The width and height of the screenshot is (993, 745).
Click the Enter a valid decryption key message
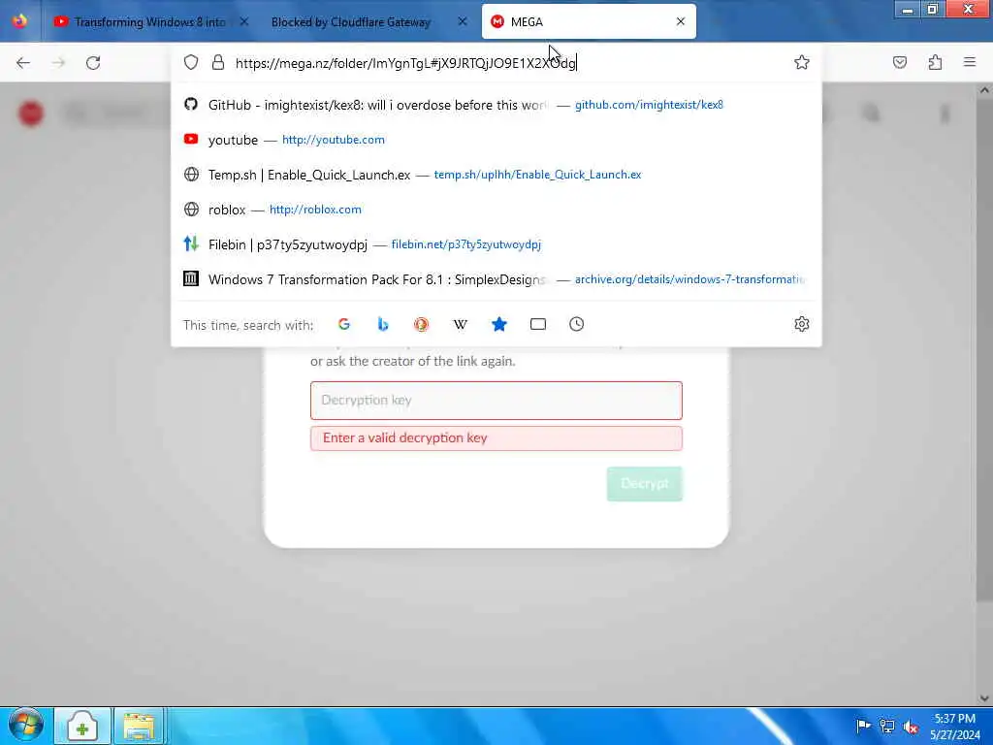pos(496,438)
